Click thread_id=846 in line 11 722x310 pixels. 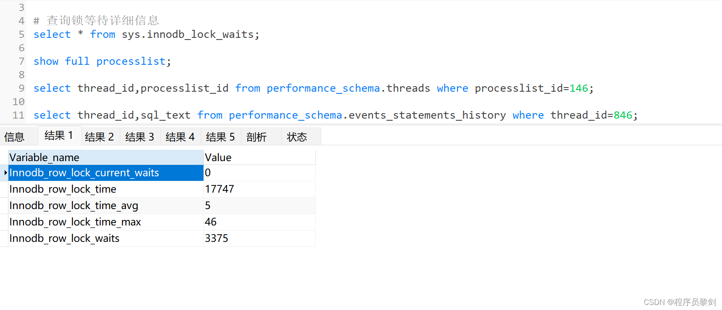point(591,115)
